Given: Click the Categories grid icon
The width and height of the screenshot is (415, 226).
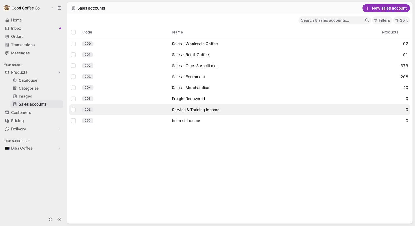Looking at the screenshot, I should [x=15, y=88].
